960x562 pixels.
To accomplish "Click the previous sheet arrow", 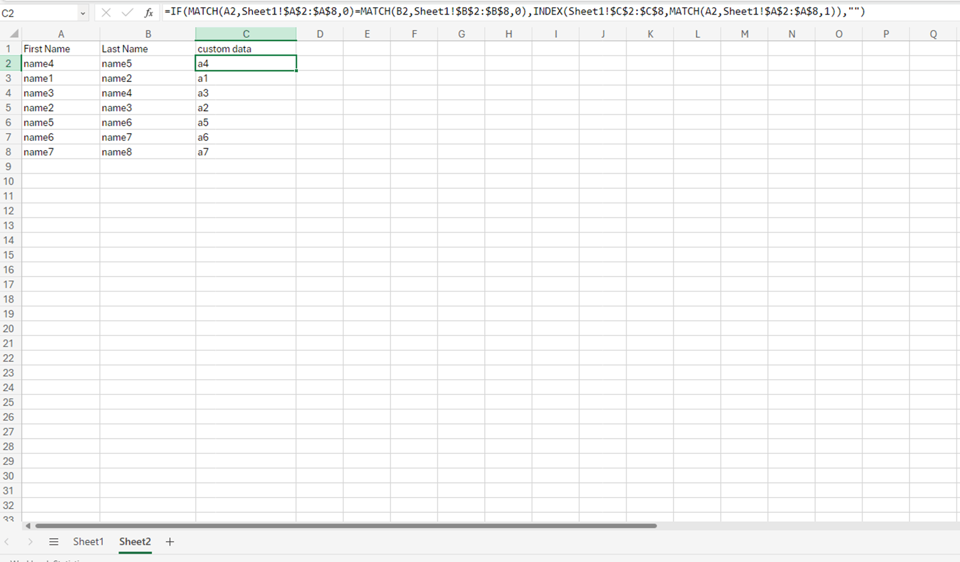I will point(7,541).
